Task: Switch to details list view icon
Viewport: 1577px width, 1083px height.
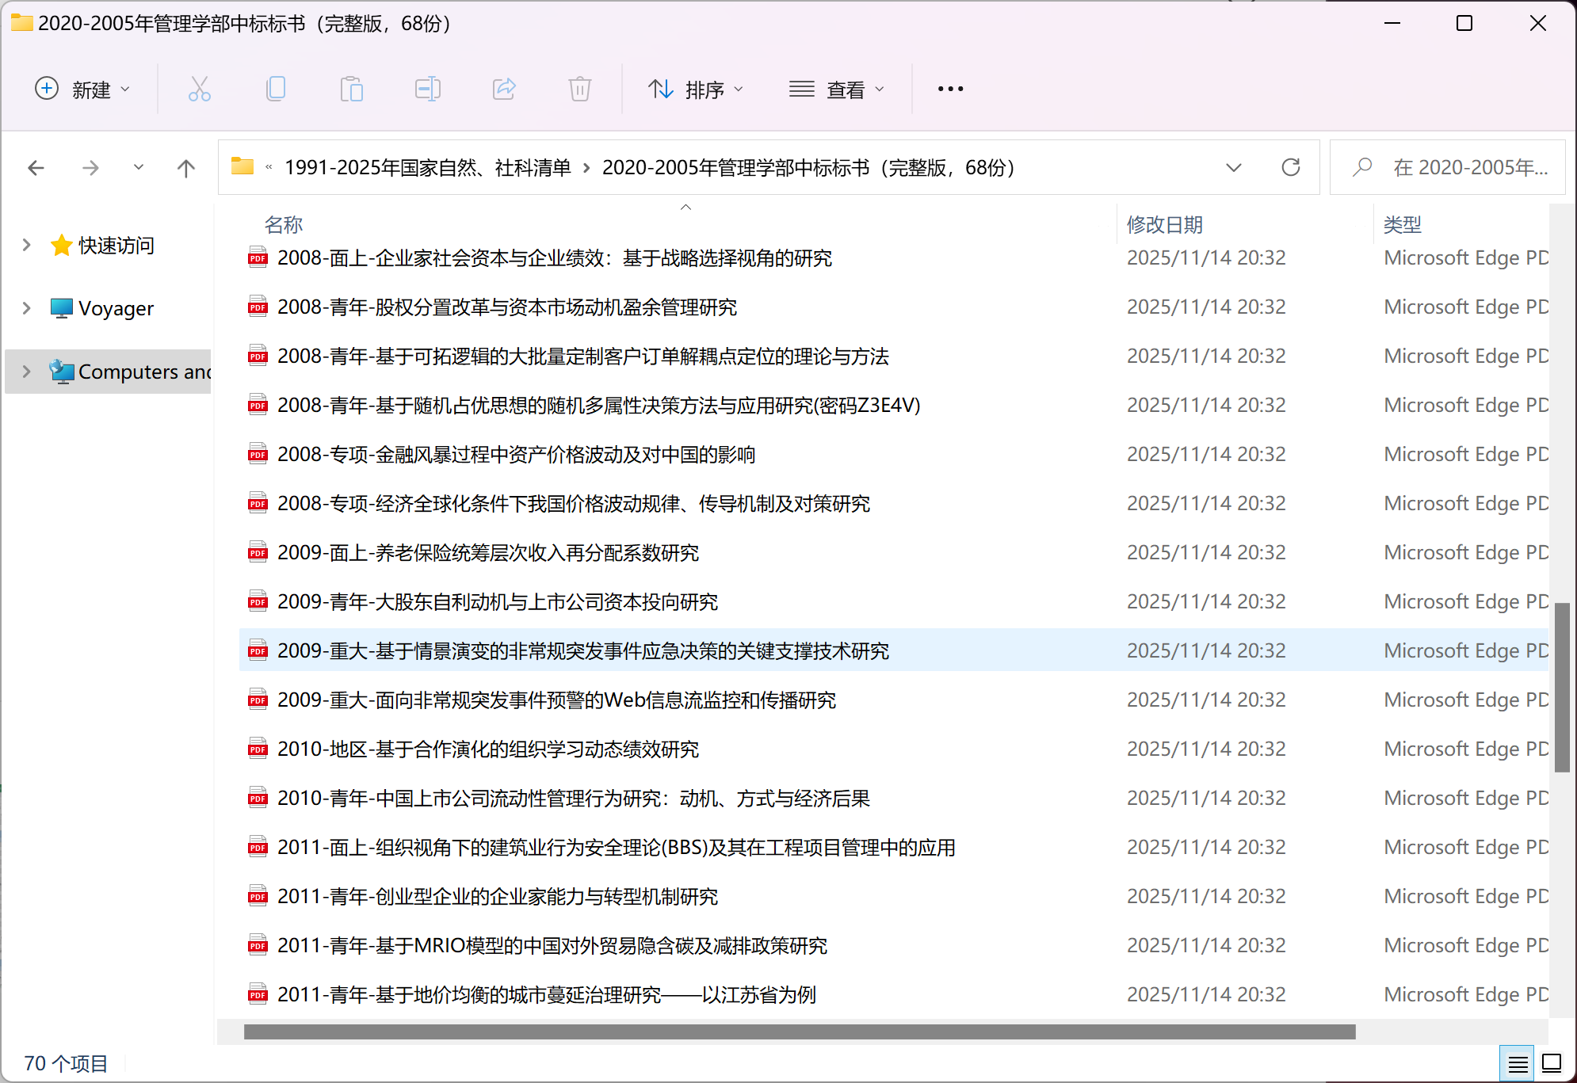Action: pyautogui.click(x=1518, y=1063)
